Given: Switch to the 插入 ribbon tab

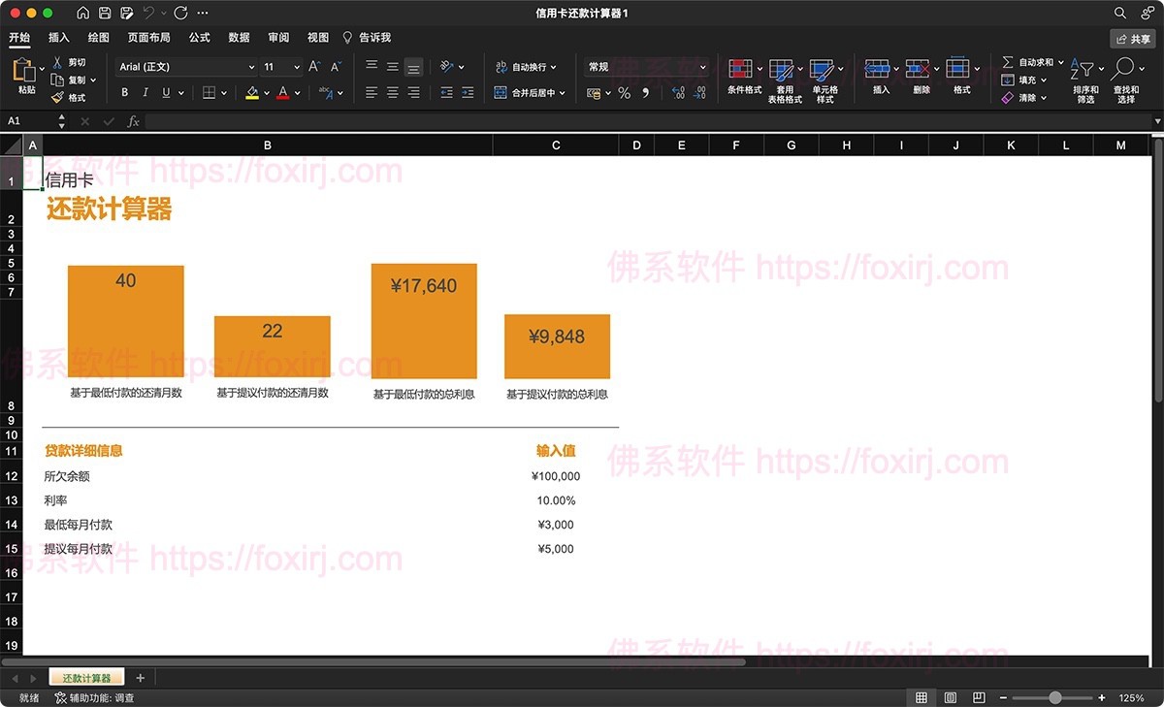Looking at the screenshot, I should point(58,38).
